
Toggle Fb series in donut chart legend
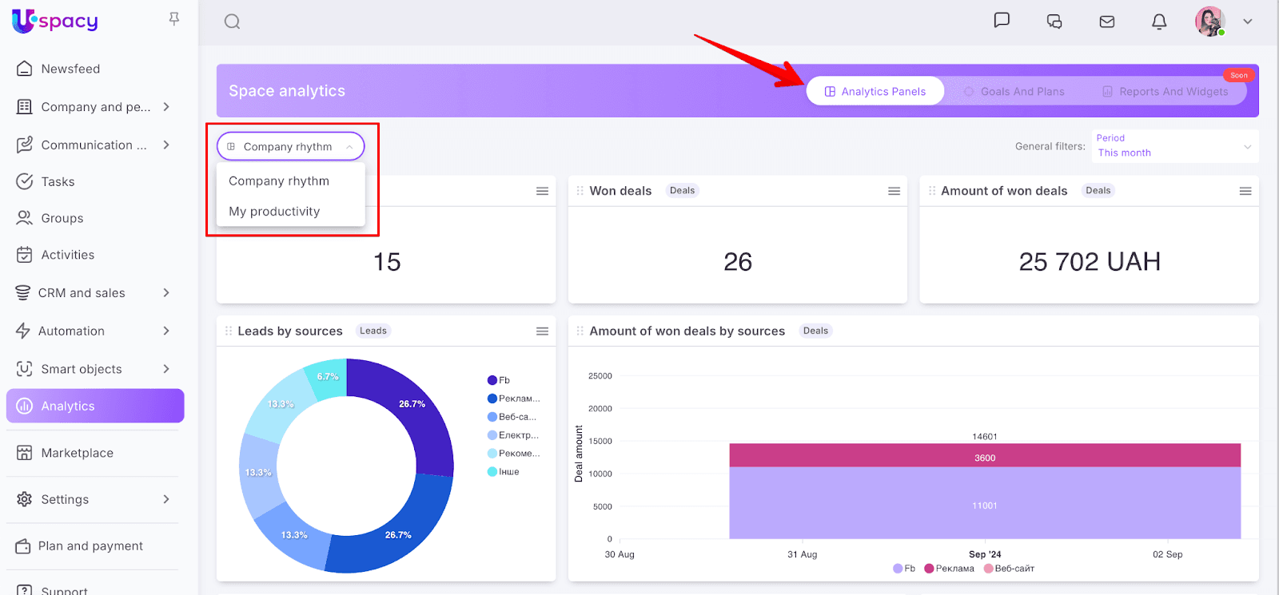pos(499,380)
